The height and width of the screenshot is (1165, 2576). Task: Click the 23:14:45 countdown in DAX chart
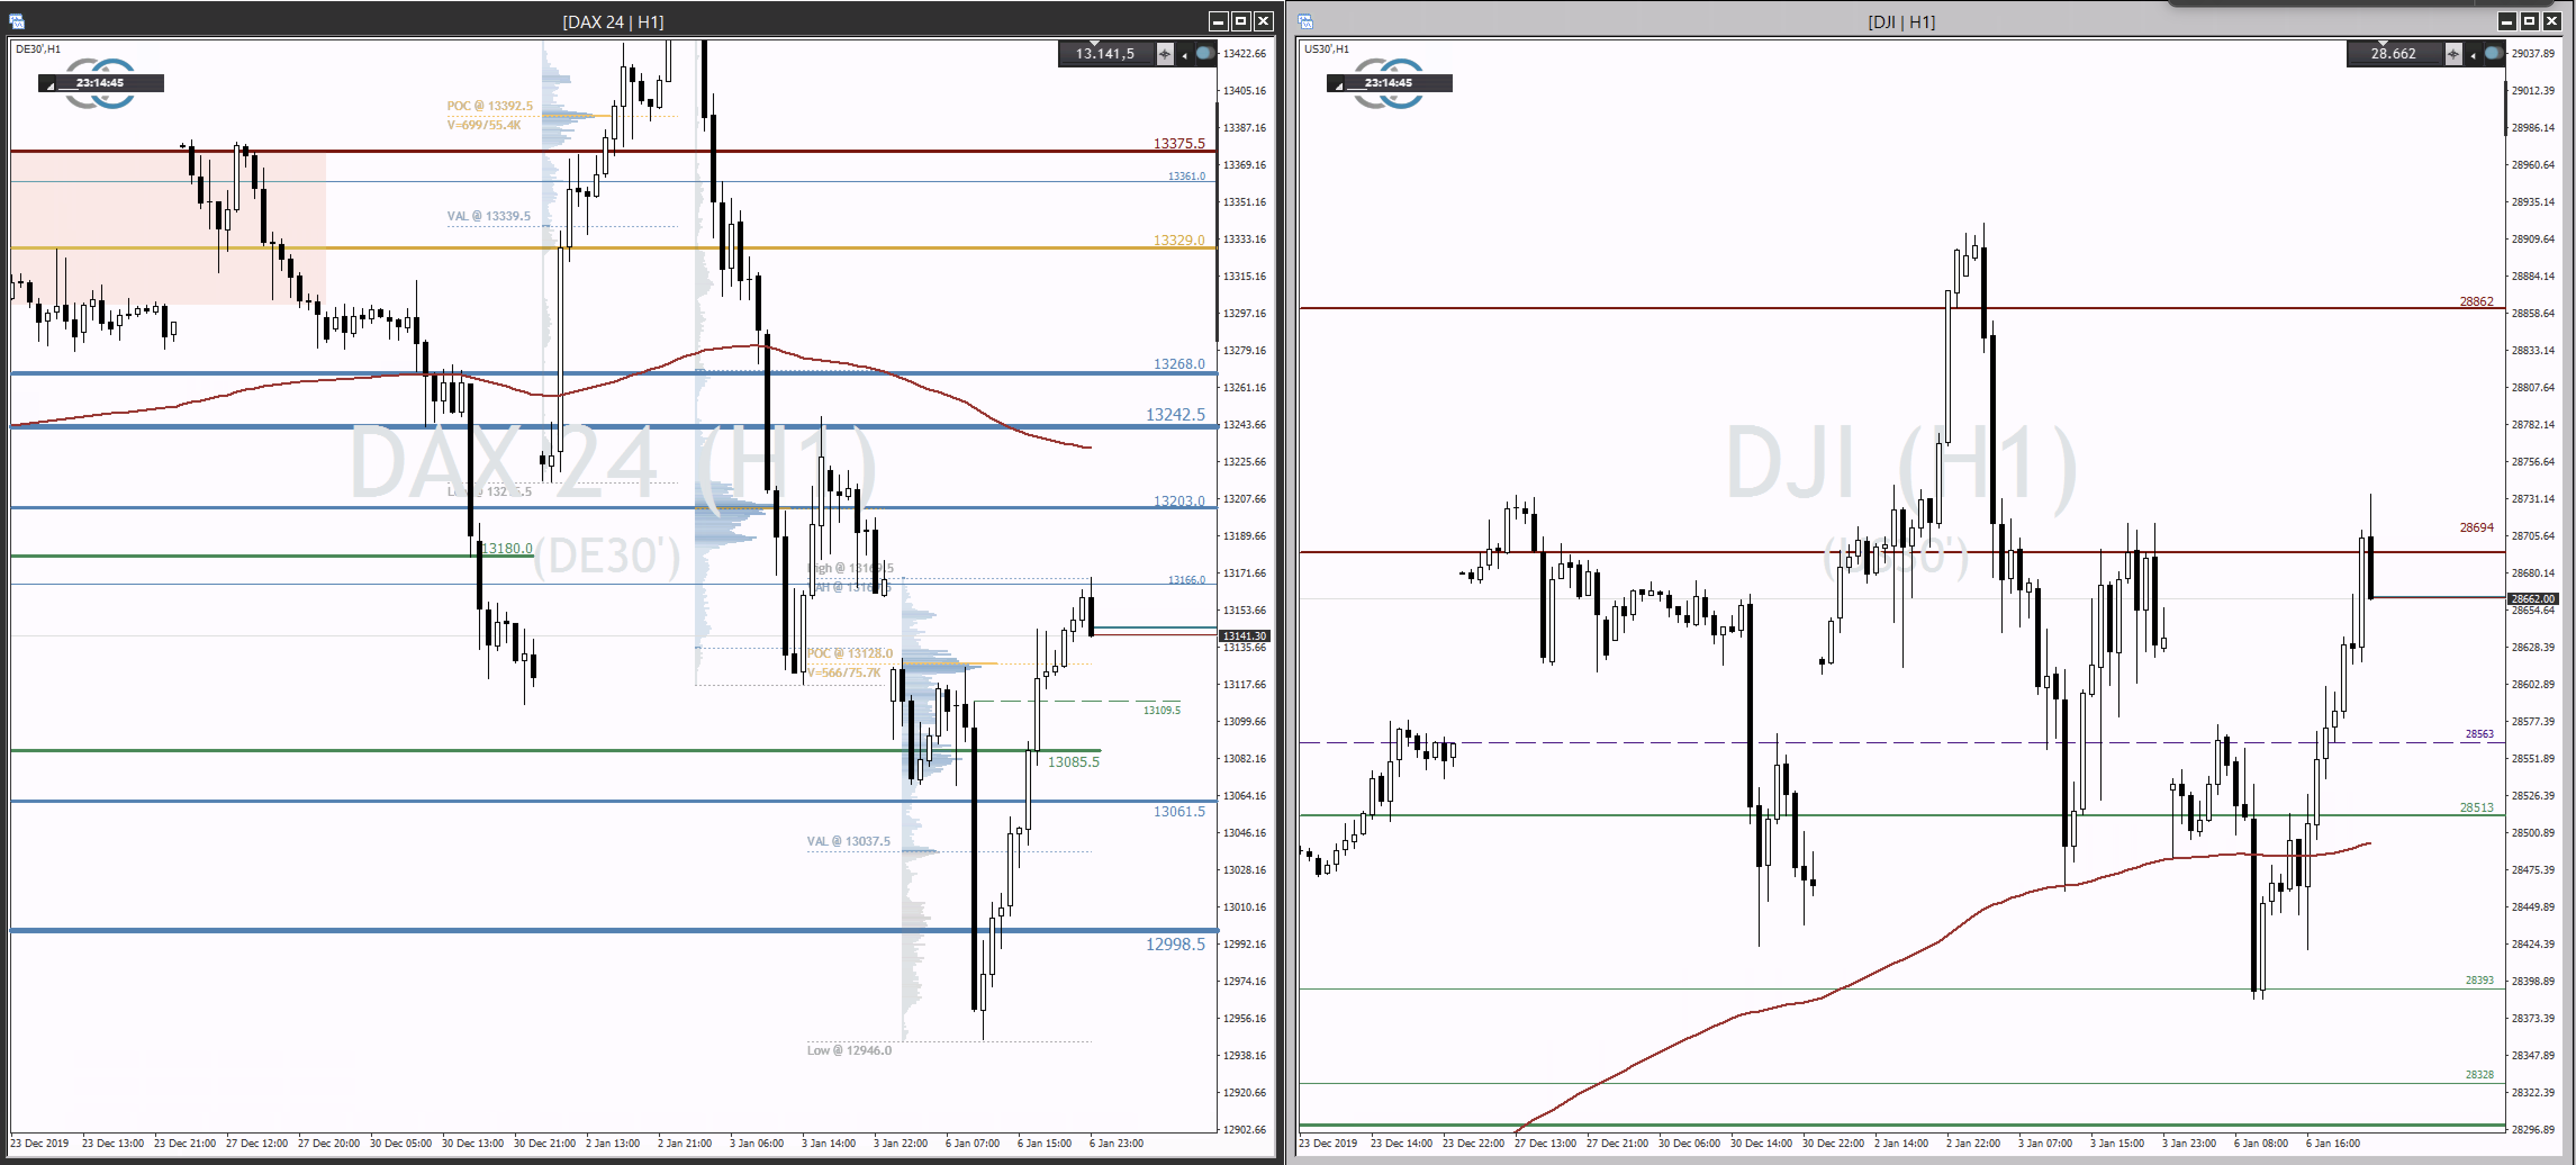click(100, 83)
